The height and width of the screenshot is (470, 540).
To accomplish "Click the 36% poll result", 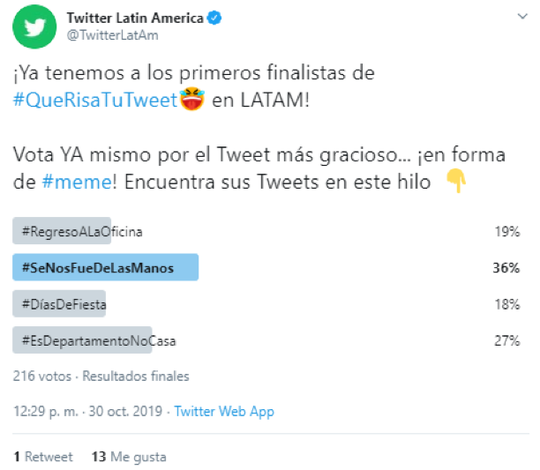I will pyautogui.click(x=505, y=268).
